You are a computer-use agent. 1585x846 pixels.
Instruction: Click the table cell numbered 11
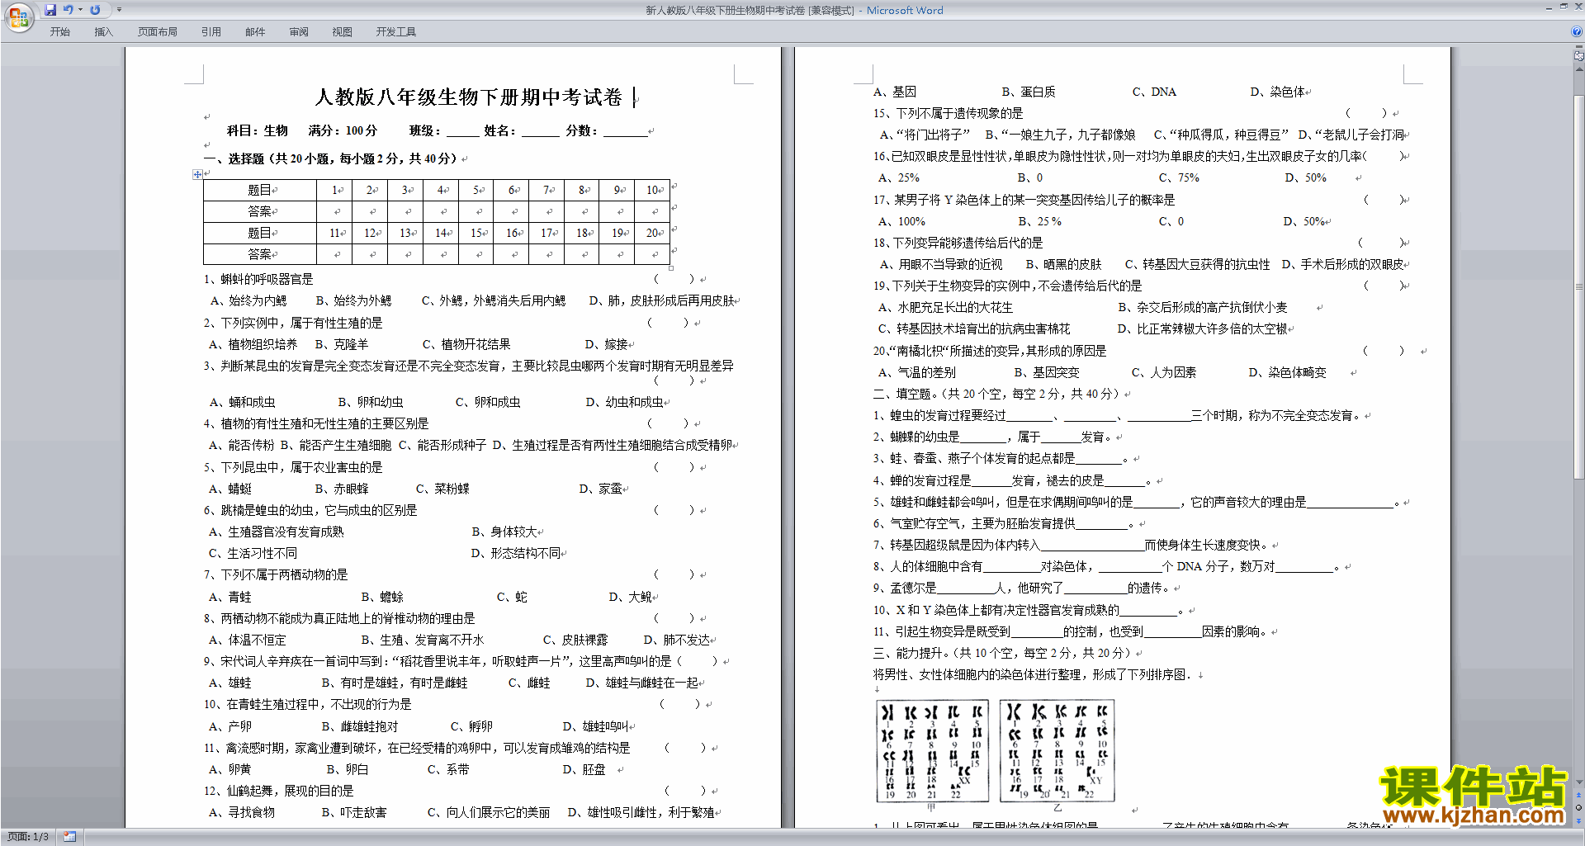pos(334,233)
